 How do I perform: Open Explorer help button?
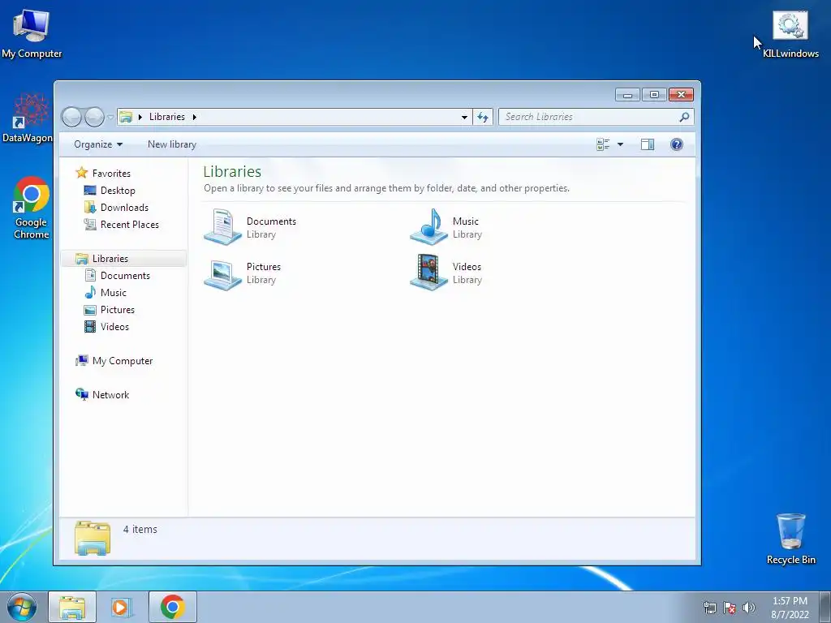point(677,144)
